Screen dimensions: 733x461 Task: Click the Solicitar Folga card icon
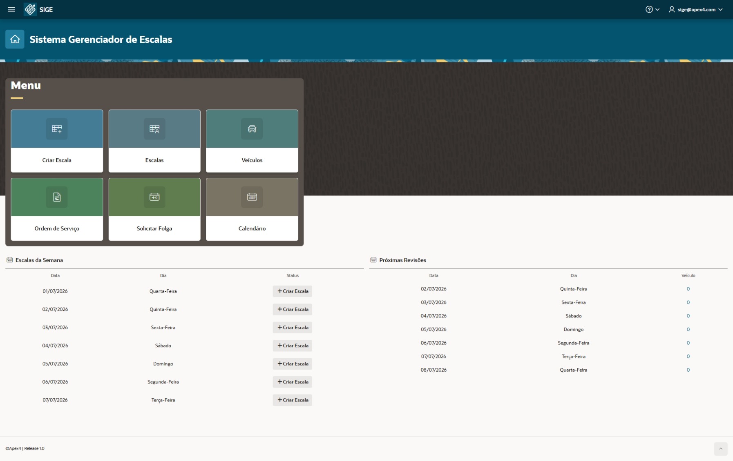(x=154, y=197)
